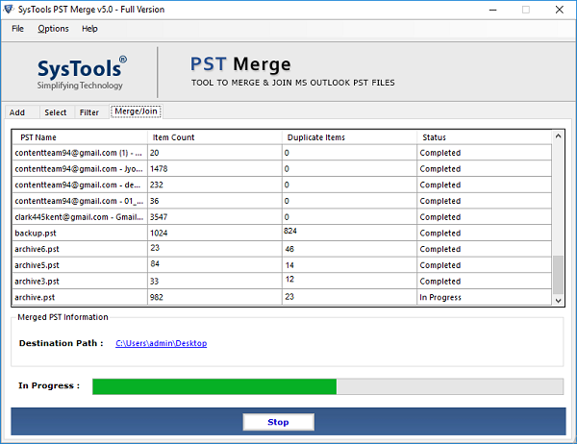The height and width of the screenshot is (444, 577).
Task: Click the scroll down arrow of the file list
Action: point(559,300)
